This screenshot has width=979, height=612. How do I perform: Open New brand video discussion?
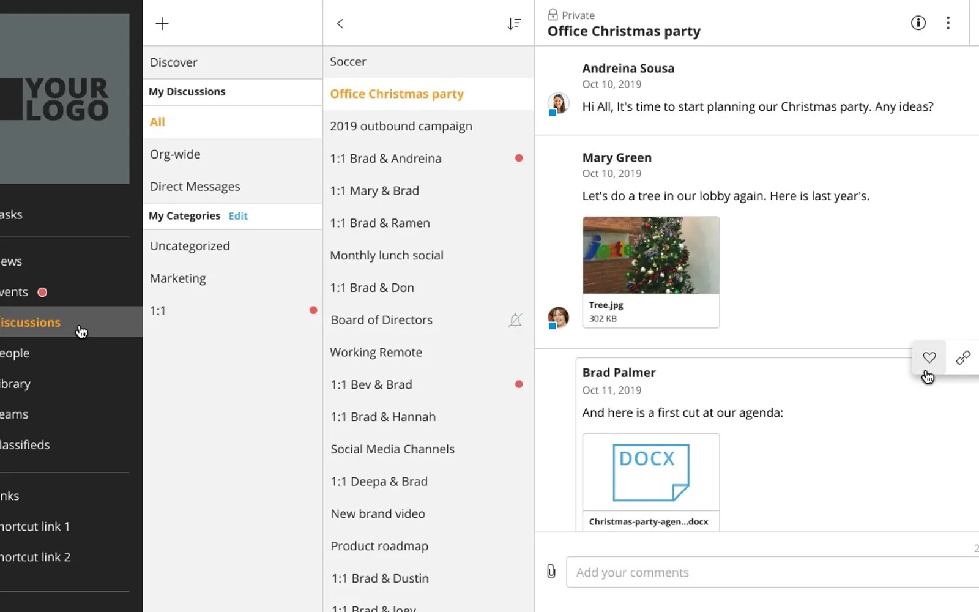[428, 514]
